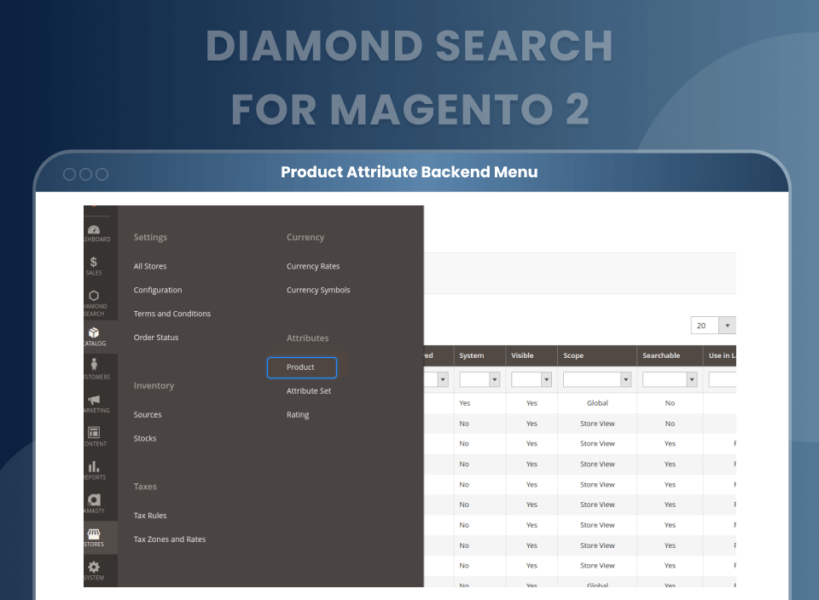
Task: Click the Attributes section heading
Action: click(x=308, y=338)
